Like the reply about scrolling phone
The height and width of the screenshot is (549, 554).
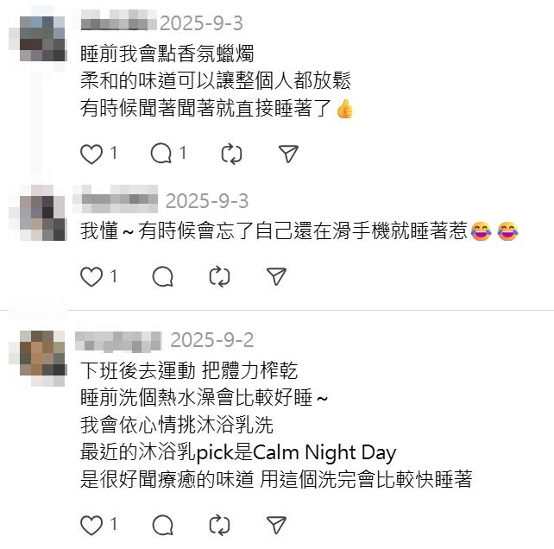91,276
